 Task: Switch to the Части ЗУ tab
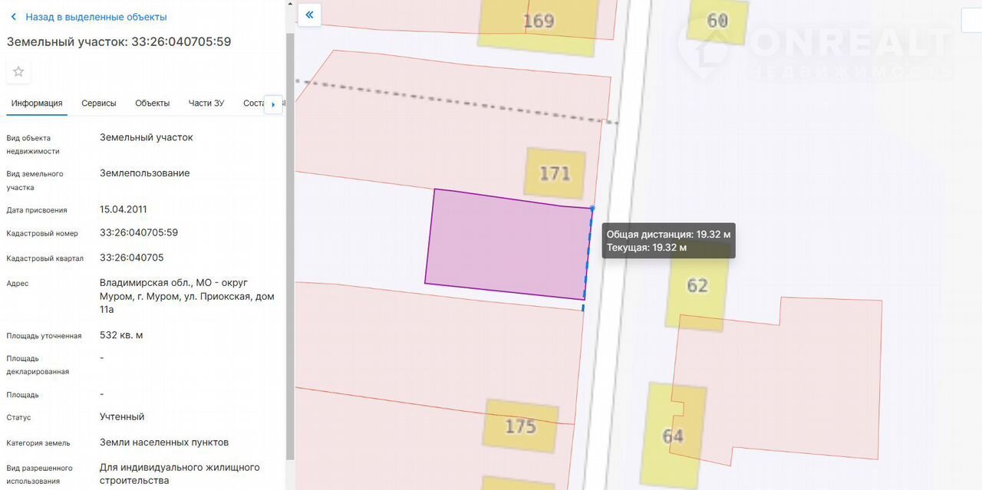(x=206, y=104)
